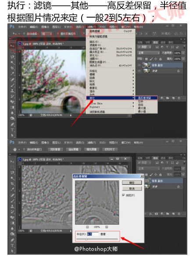193x256 pixels.
Task: Hide 背景 副本 layer in upper Layers panel
Action: click(x=139, y=65)
